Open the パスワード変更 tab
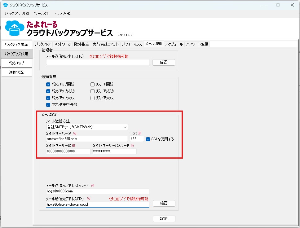 click(x=197, y=44)
